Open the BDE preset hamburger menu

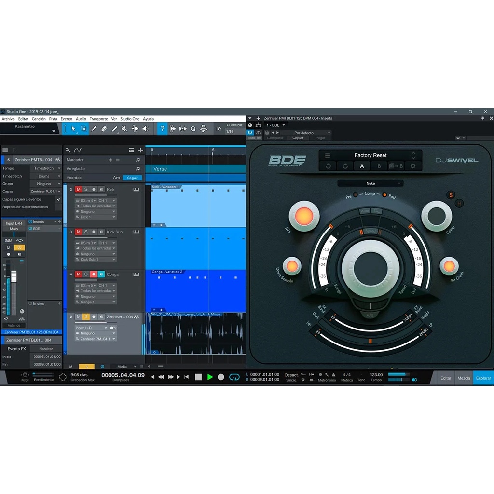328,155
